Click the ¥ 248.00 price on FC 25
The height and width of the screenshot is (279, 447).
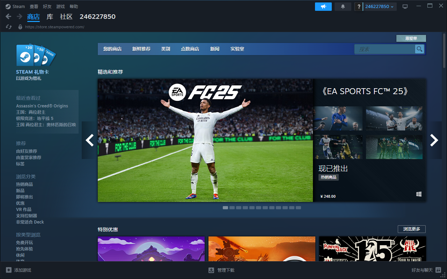point(328,196)
